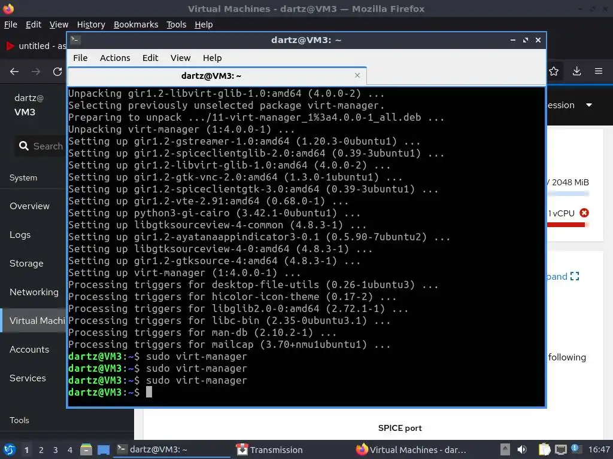
Task: Open Firefox File menu
Action: tap(11, 25)
